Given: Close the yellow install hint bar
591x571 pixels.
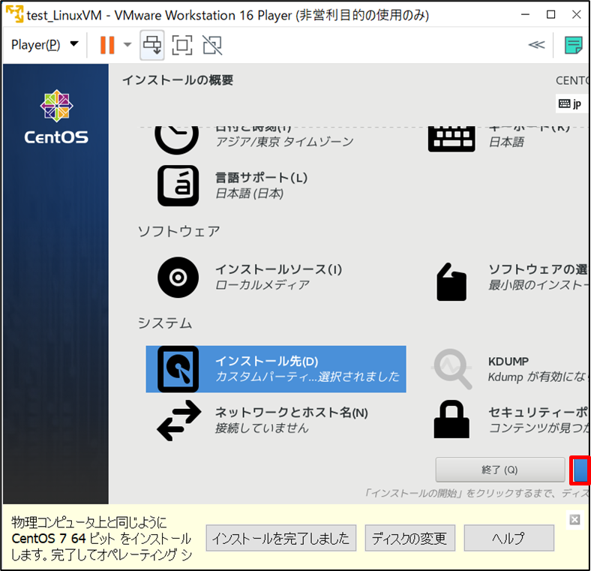Looking at the screenshot, I should pyautogui.click(x=574, y=520).
